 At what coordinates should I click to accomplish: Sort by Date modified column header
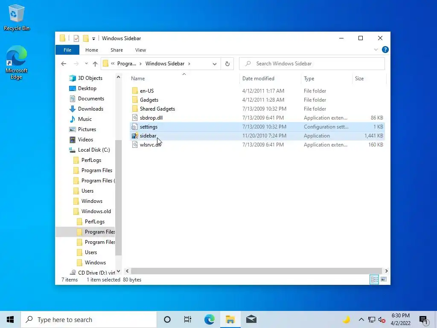270,79
